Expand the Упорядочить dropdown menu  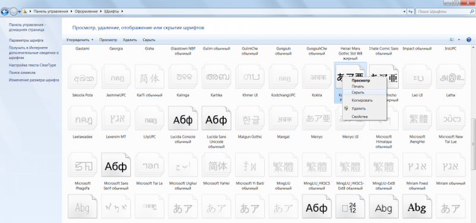[x=80, y=40]
